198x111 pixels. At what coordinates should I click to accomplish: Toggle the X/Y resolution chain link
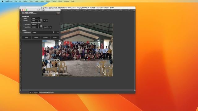pos(41,26)
